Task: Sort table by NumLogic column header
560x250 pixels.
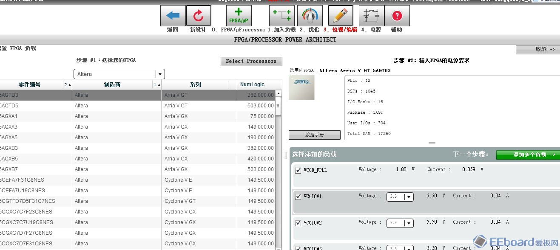Action: tap(252, 84)
